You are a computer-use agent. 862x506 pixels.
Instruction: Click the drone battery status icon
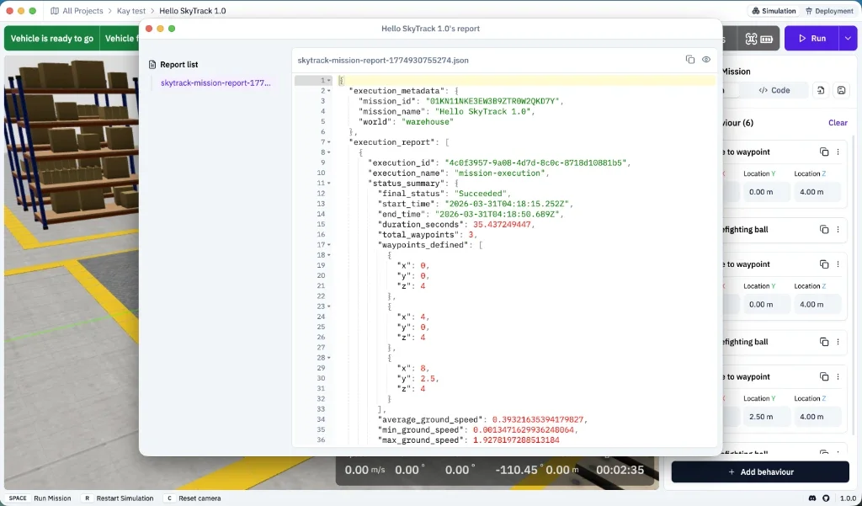[x=766, y=39]
